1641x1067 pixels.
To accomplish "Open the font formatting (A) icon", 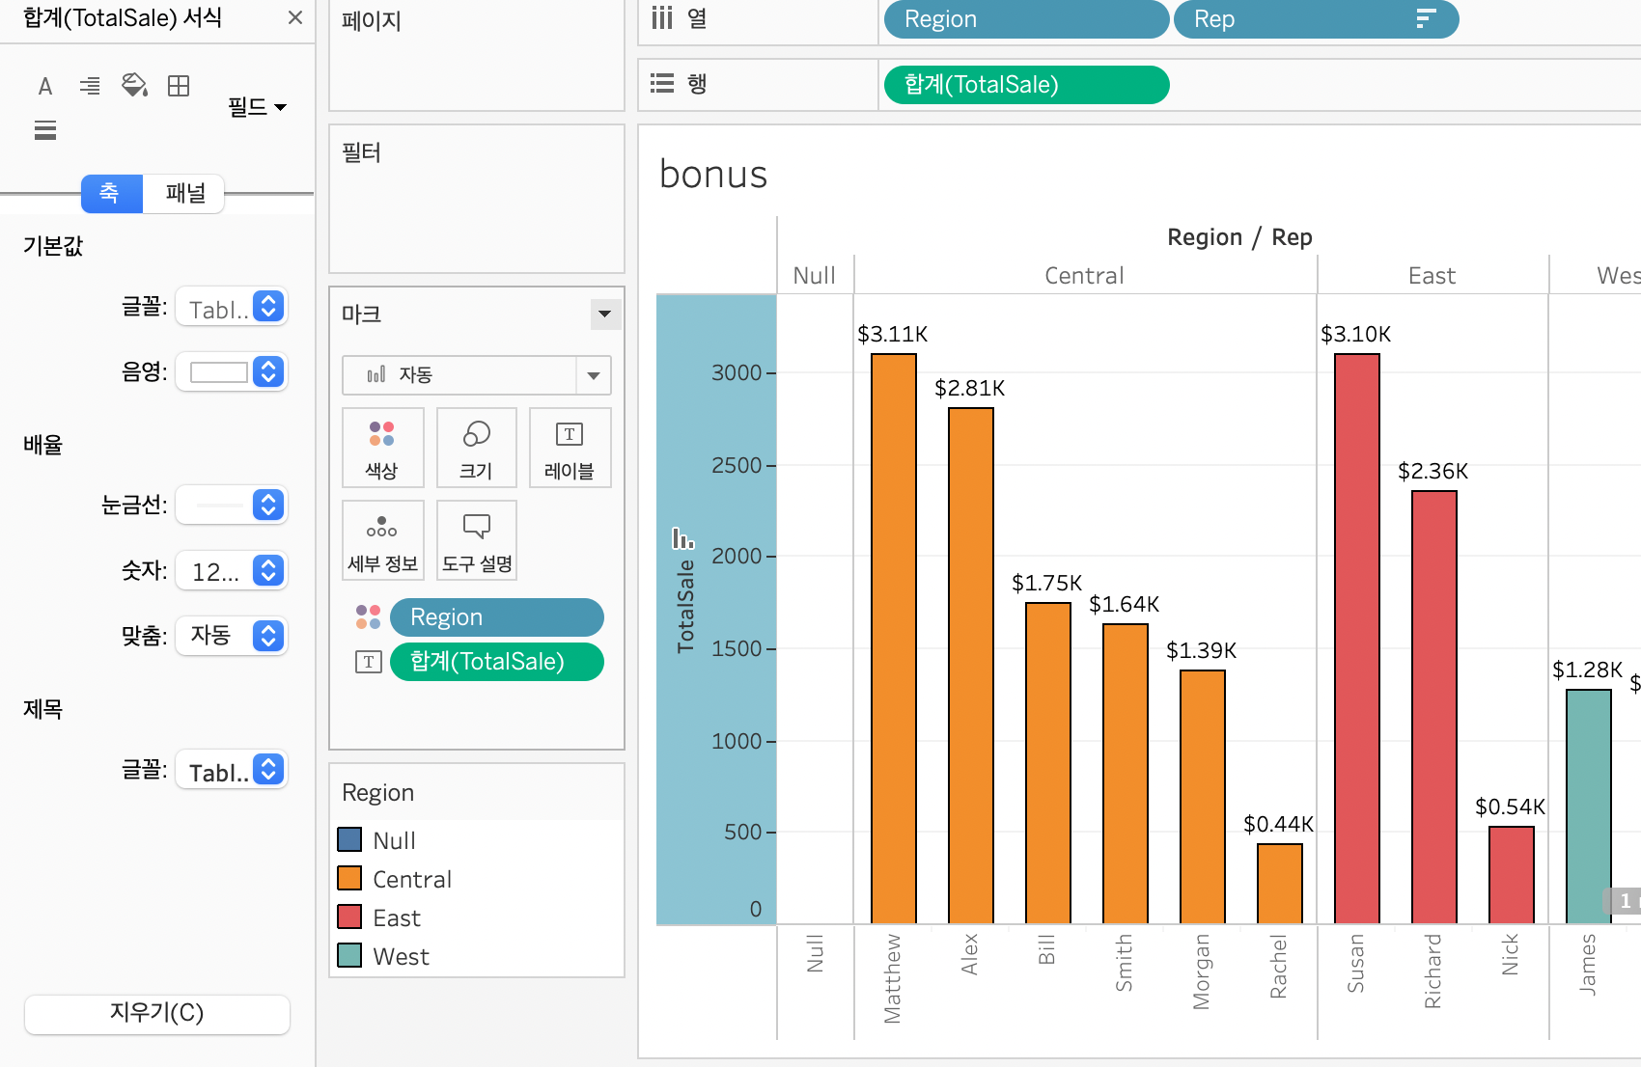I will click(x=44, y=87).
